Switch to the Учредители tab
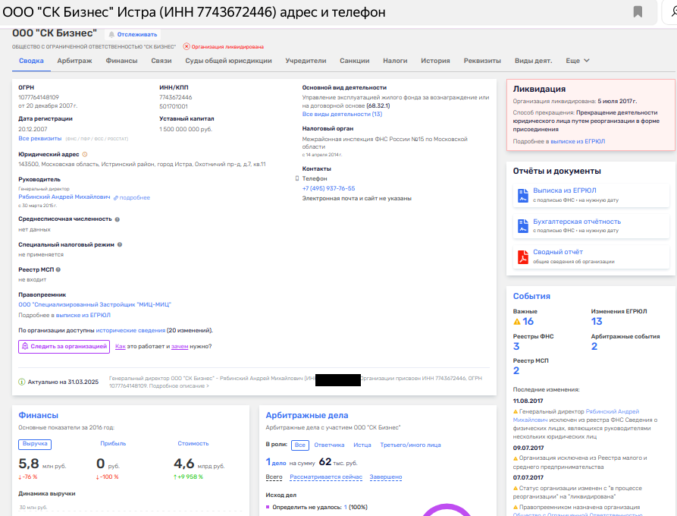 (x=306, y=61)
